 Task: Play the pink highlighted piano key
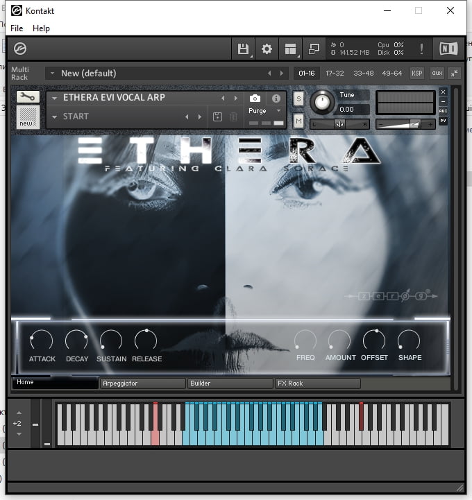[155, 437]
